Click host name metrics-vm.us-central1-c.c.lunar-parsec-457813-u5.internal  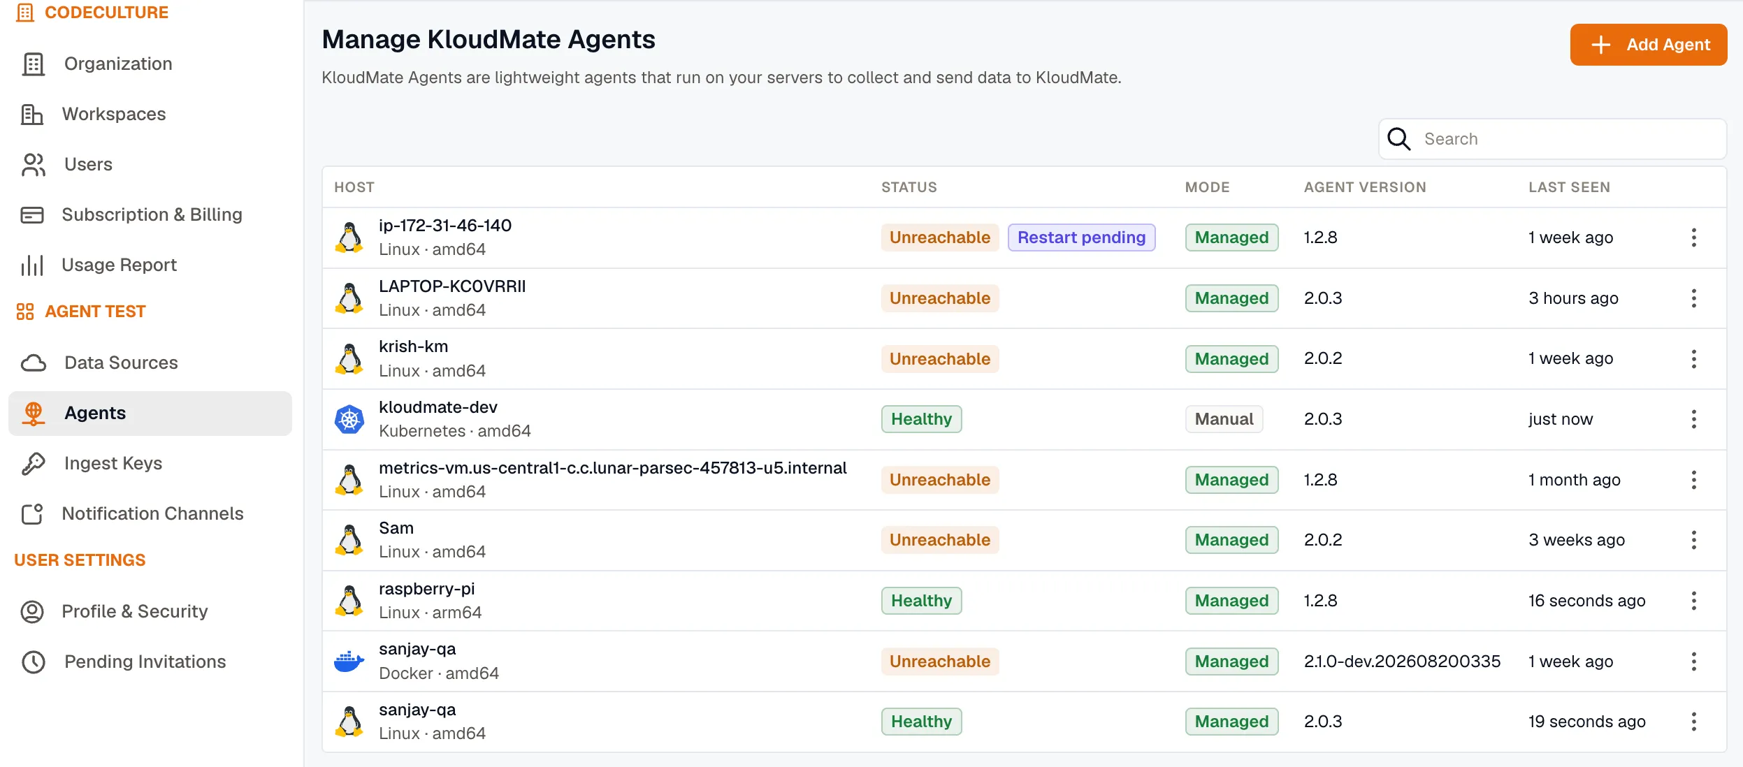tap(612, 468)
